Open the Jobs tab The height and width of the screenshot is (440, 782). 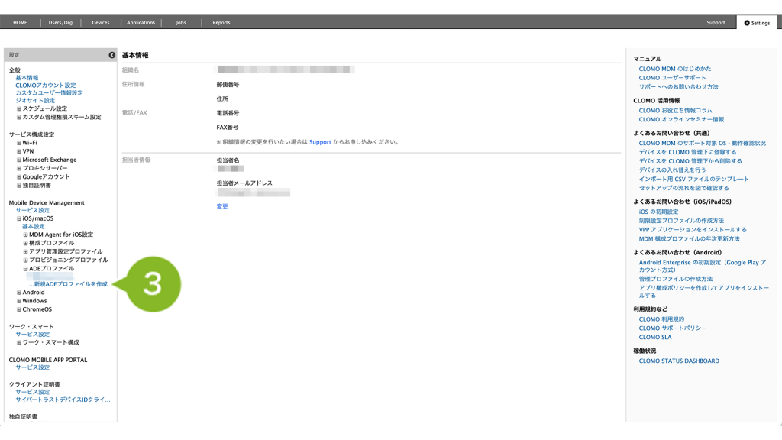pyautogui.click(x=181, y=22)
